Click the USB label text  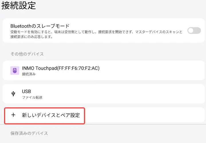pyautogui.click(x=26, y=92)
